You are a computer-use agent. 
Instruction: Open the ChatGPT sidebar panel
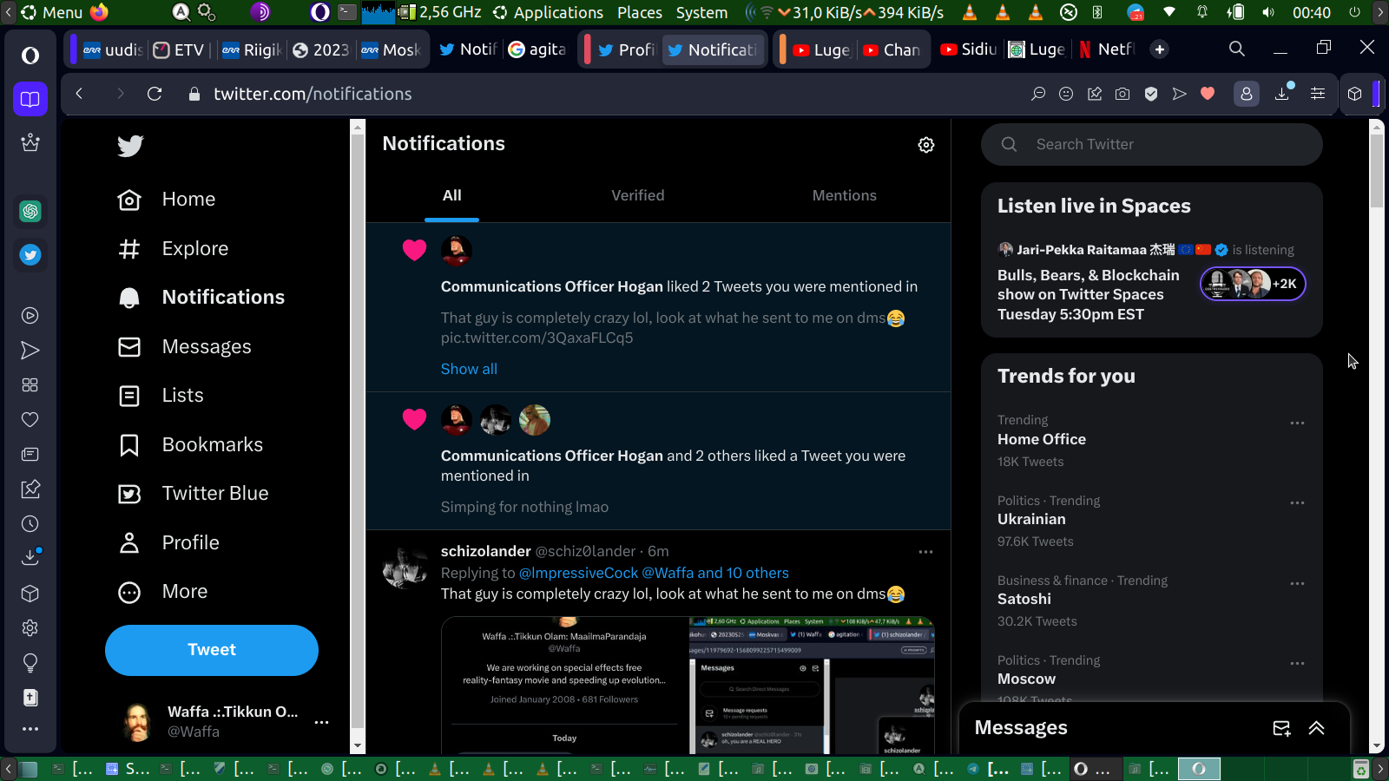(x=30, y=211)
